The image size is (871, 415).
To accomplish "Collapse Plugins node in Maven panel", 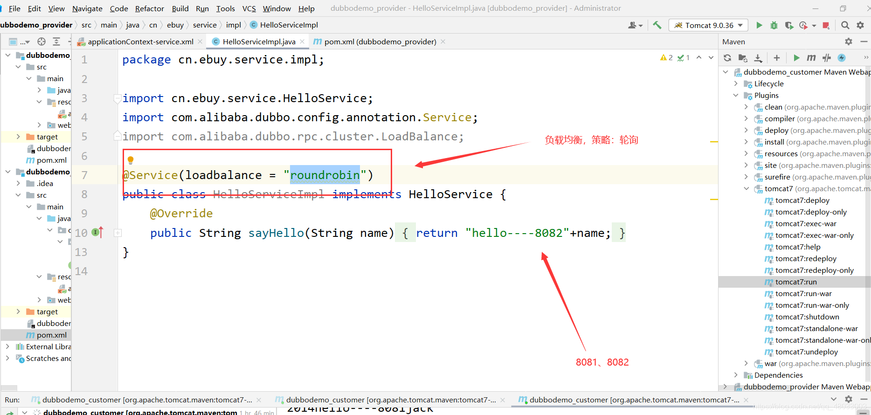I will tap(736, 96).
